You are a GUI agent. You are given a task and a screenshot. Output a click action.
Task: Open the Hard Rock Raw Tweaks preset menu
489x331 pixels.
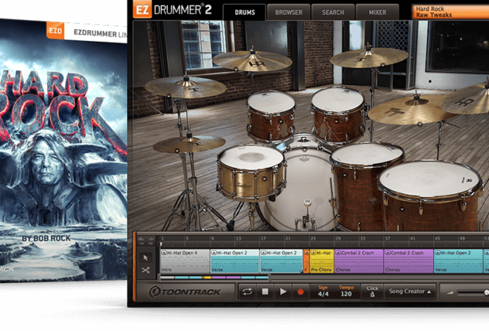click(450, 12)
